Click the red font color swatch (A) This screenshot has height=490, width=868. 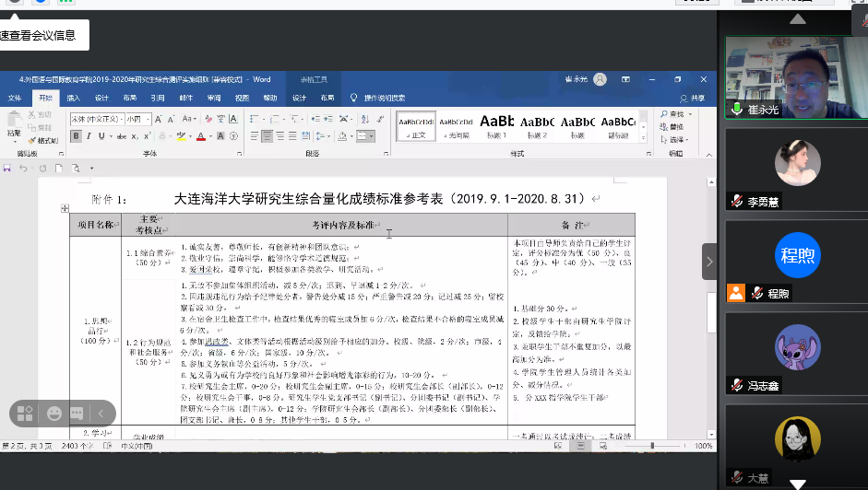tap(200, 136)
